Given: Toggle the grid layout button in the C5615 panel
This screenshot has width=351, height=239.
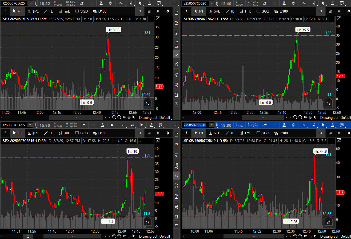Looking at the screenshot, I should [x=149, y=133].
